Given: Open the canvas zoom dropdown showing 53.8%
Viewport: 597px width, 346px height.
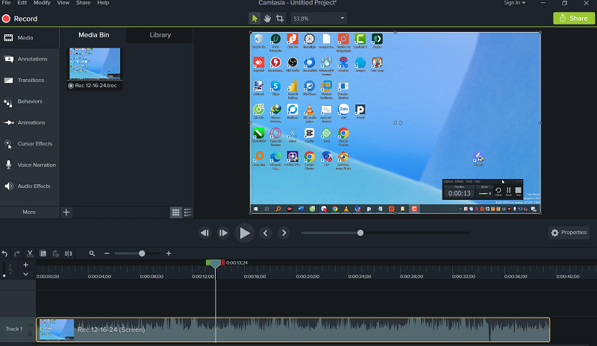Looking at the screenshot, I should coord(319,19).
